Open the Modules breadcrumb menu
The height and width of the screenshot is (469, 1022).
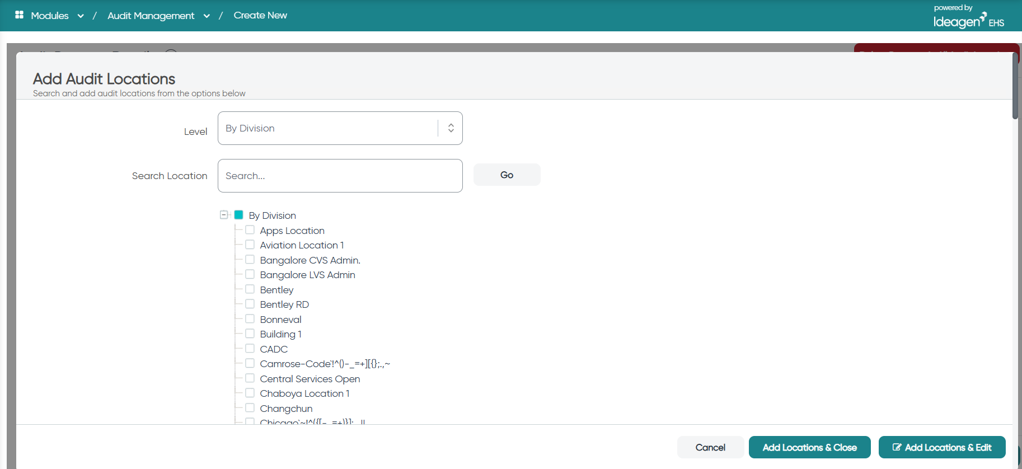click(50, 16)
